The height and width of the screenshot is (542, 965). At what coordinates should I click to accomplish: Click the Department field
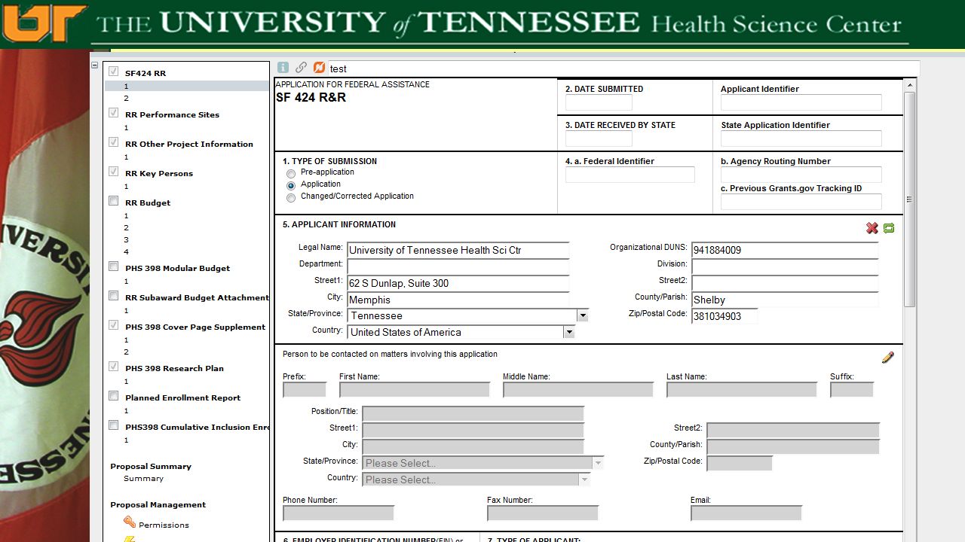click(458, 266)
